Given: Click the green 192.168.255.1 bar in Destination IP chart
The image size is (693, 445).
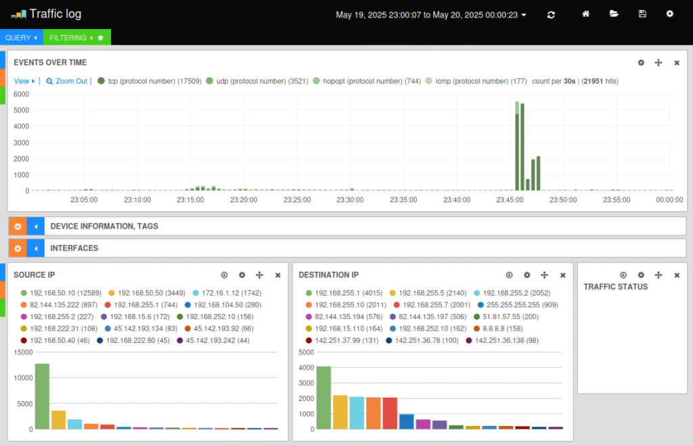Looking at the screenshot, I should 323,398.
